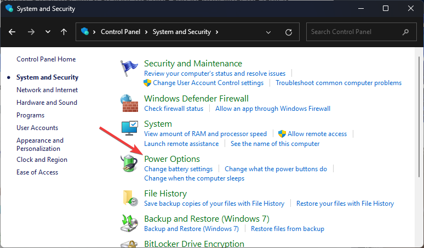
Task: Click the shield icon beside Allow remote access
Action: pos(282,134)
